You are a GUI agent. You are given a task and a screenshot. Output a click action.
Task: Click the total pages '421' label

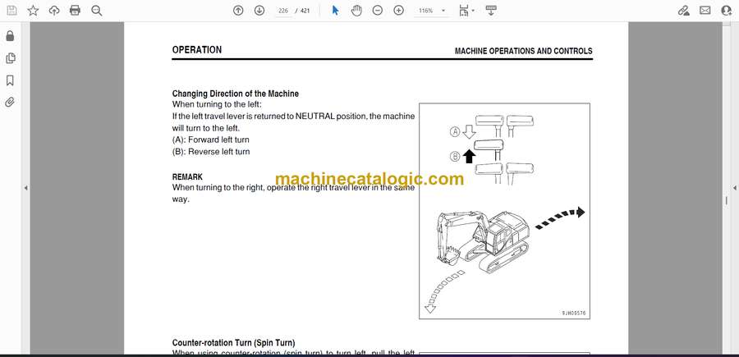pyautogui.click(x=305, y=11)
